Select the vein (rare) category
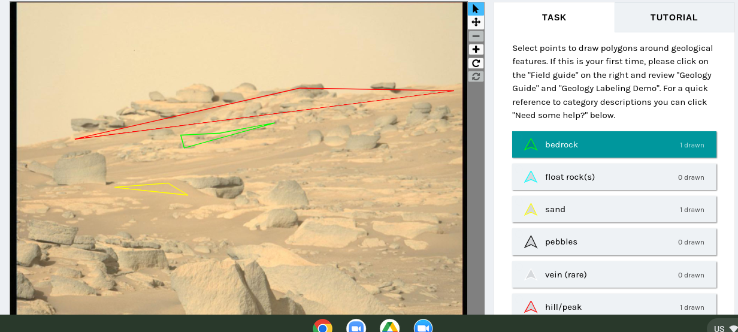This screenshot has width=738, height=332. 614,274
